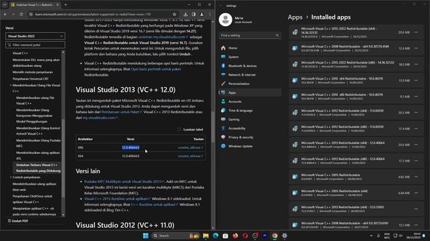The image size is (430, 241).
Task: Open Windows Update settings
Action: click(x=250, y=146)
